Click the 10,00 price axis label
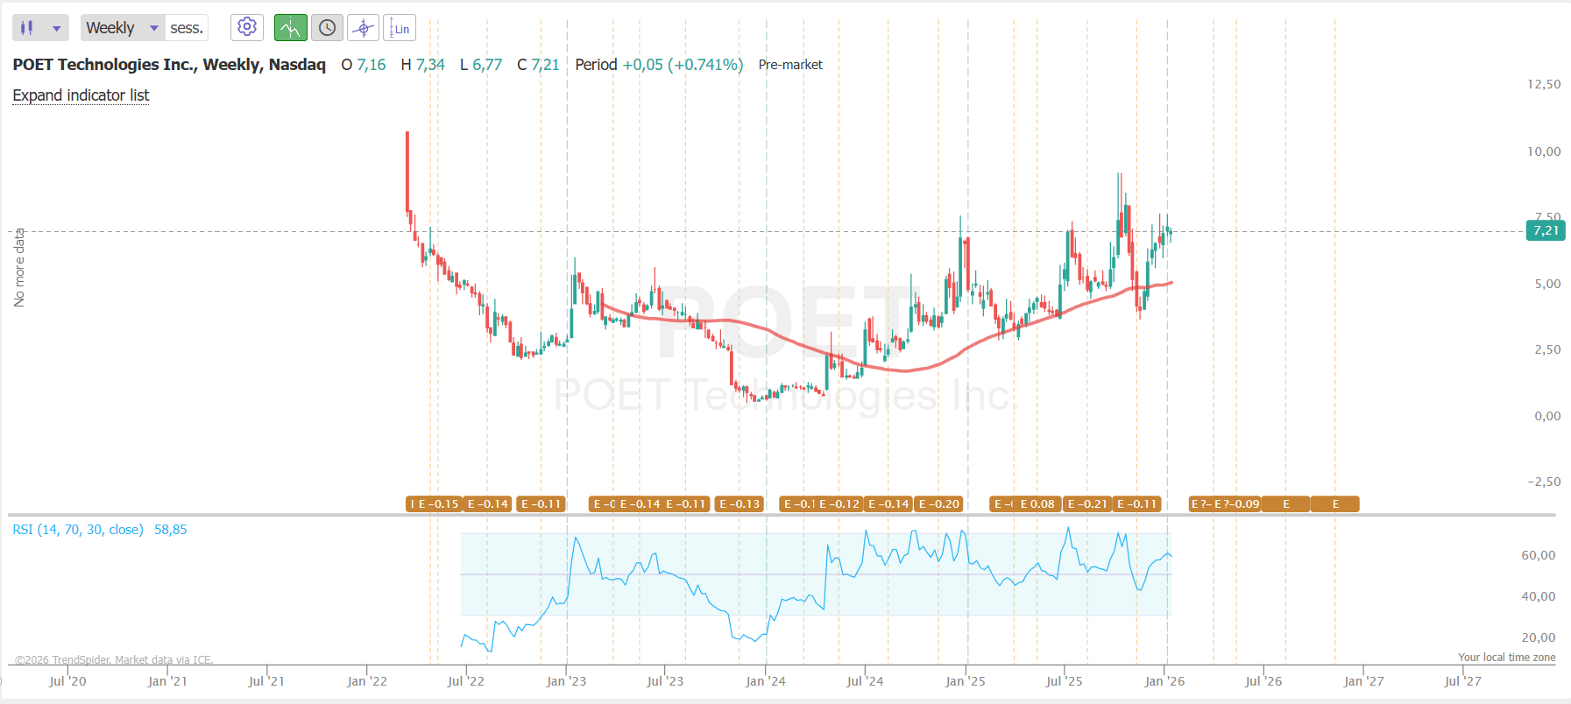 pos(1544,151)
